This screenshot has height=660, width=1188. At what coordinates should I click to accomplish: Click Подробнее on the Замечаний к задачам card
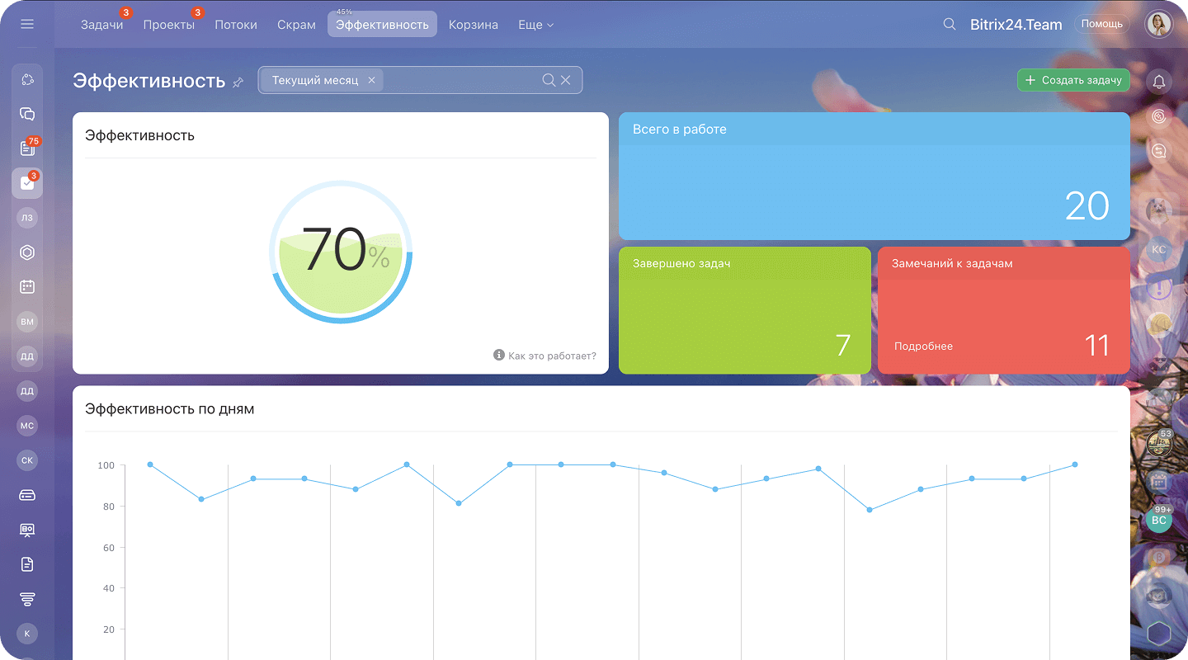tap(923, 346)
